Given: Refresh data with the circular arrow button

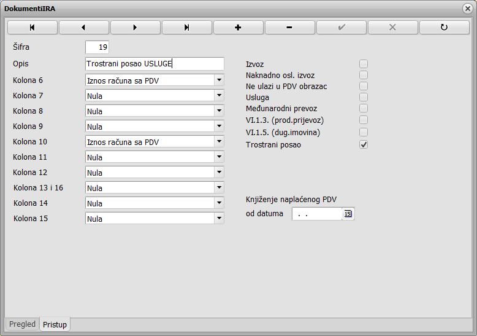Looking at the screenshot, I should pos(444,28).
